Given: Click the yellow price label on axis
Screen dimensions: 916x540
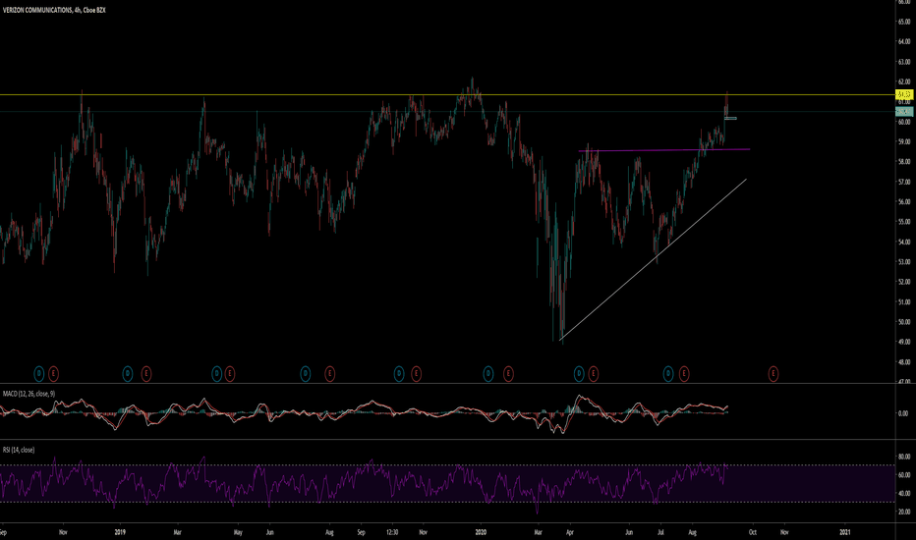Looking at the screenshot, I should [x=904, y=94].
